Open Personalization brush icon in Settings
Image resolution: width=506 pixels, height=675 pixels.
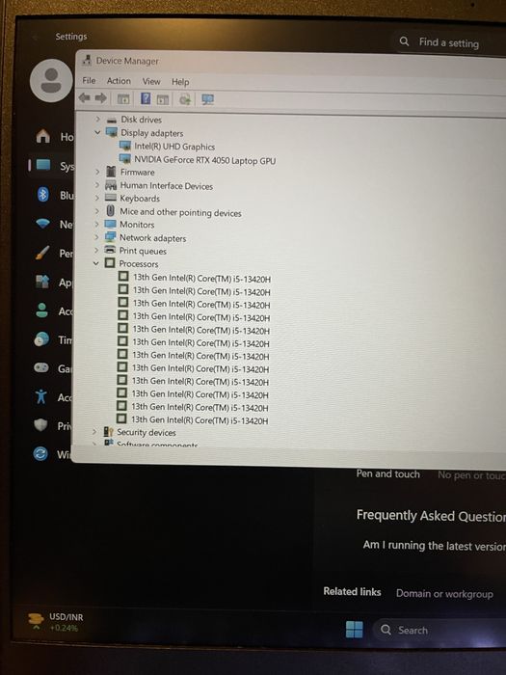pyautogui.click(x=42, y=253)
